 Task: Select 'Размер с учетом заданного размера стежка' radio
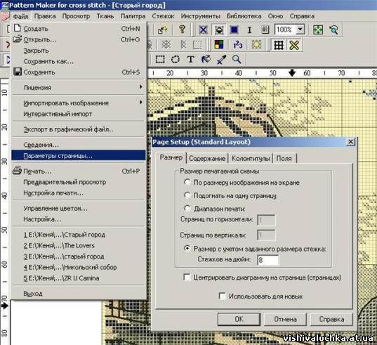tap(187, 248)
